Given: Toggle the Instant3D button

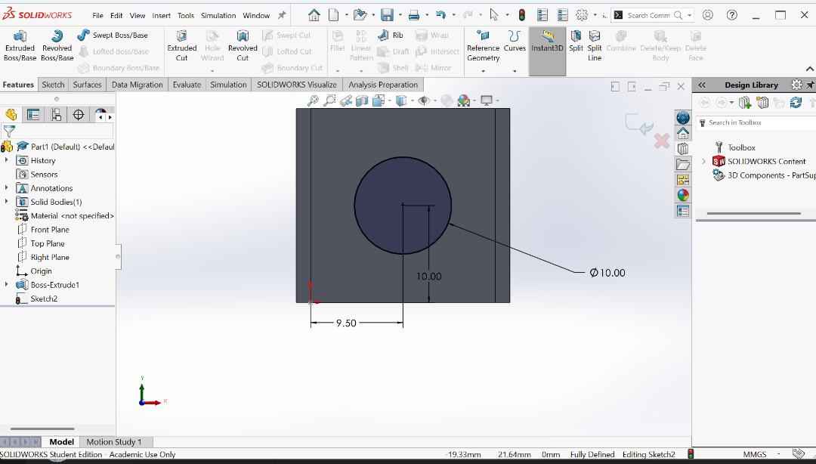Looking at the screenshot, I should tap(547, 44).
